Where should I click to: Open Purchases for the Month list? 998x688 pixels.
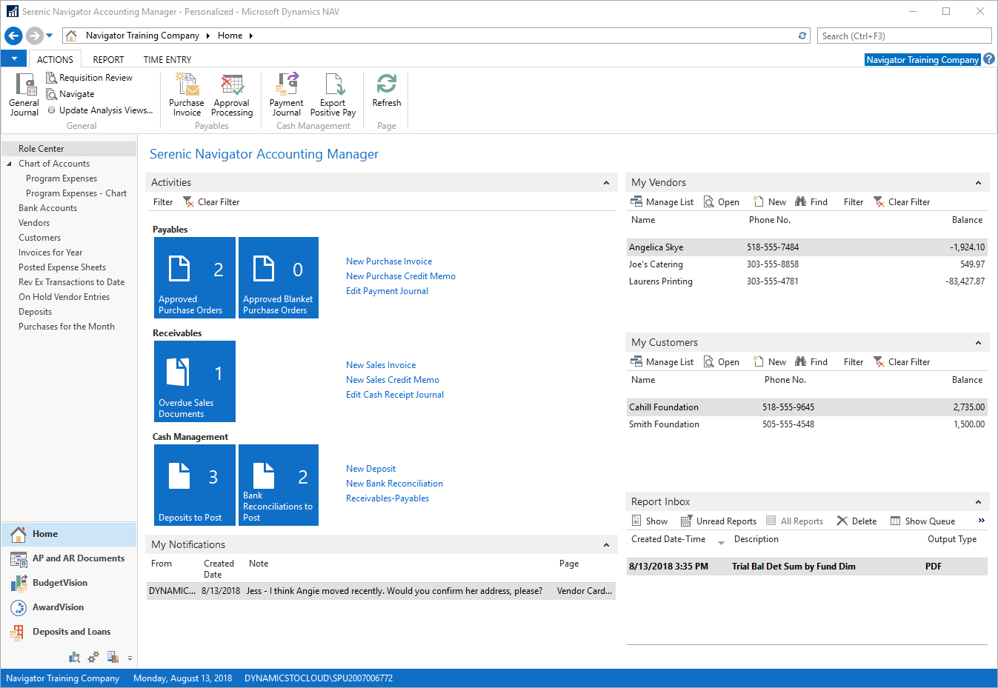click(x=67, y=327)
